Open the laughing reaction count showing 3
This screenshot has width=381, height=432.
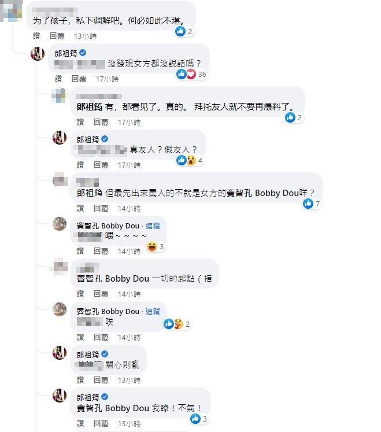156,247
